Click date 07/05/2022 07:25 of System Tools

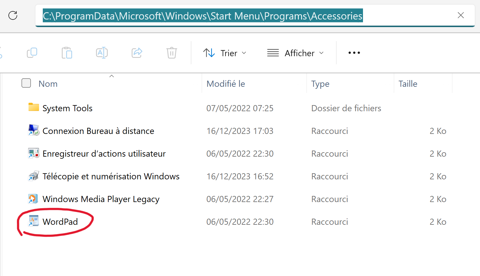tap(240, 108)
